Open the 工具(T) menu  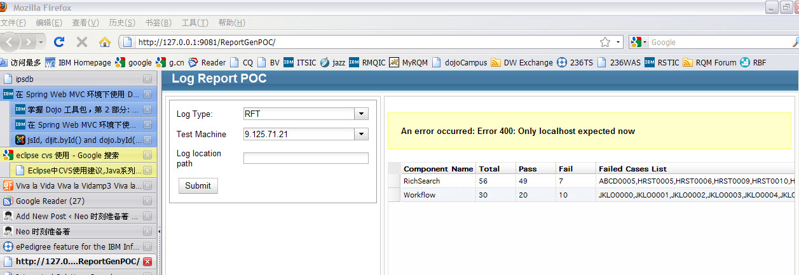coord(195,23)
